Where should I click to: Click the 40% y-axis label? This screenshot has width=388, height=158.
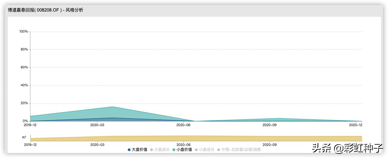pyautogui.click(x=24, y=85)
